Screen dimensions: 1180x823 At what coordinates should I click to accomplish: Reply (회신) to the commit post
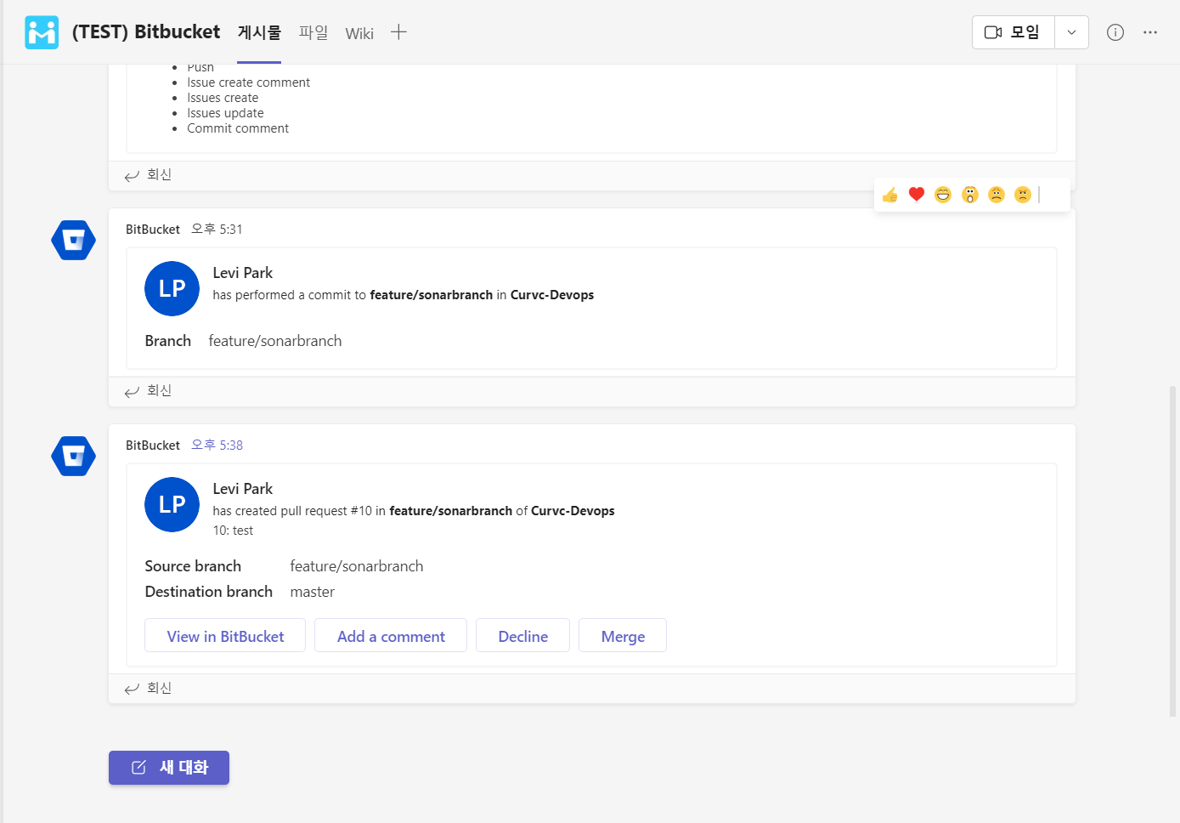coord(149,391)
